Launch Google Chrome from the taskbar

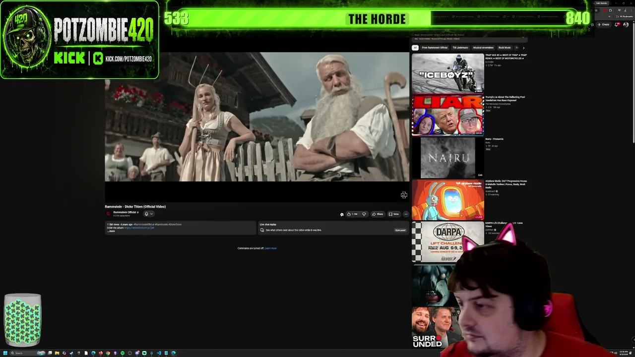tap(108, 353)
